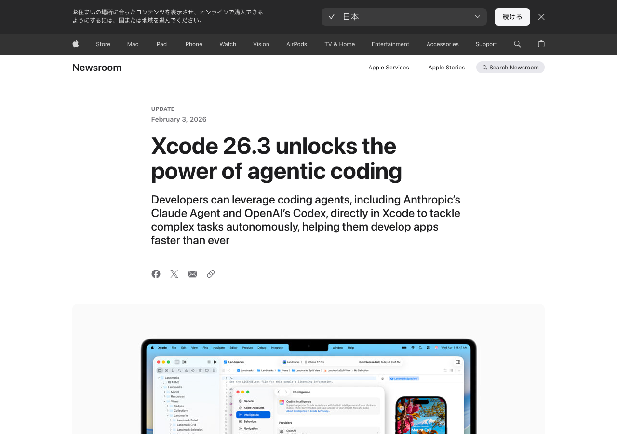Share the article on Facebook
The width and height of the screenshot is (617, 434).
(156, 274)
